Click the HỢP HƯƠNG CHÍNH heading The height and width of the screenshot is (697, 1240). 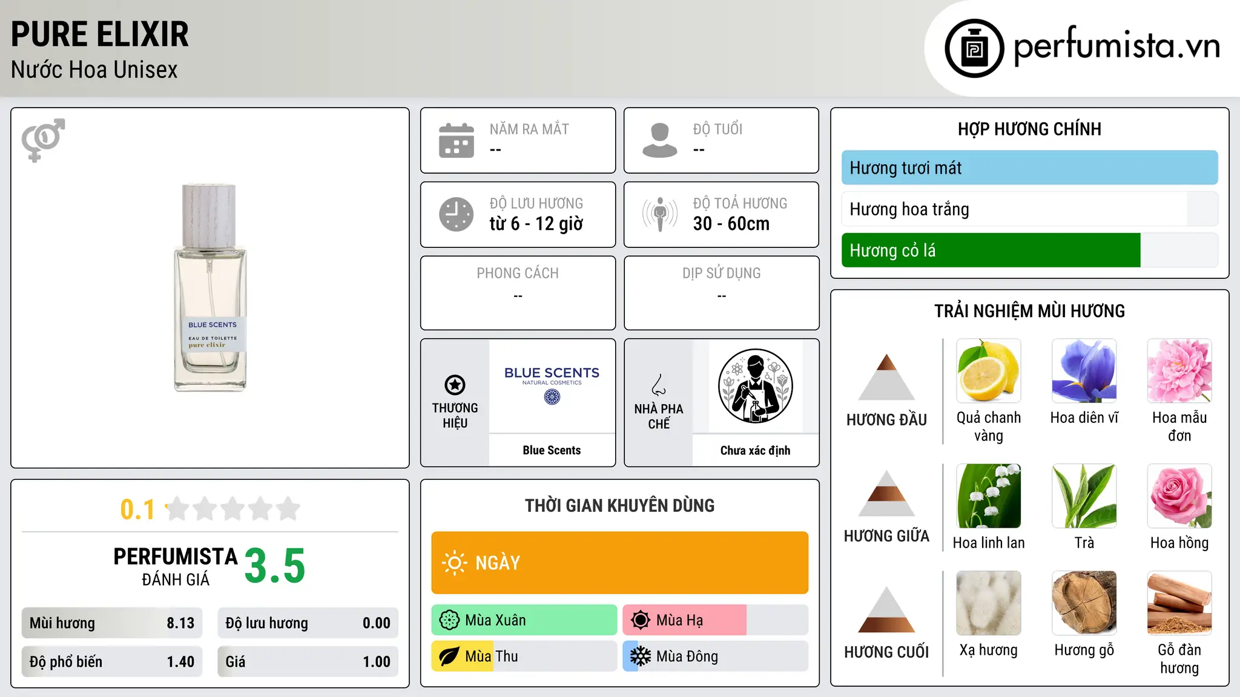click(x=1029, y=129)
